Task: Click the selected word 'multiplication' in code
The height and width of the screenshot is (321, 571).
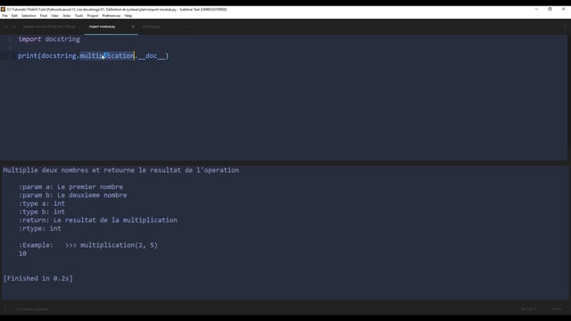Action: coord(107,55)
